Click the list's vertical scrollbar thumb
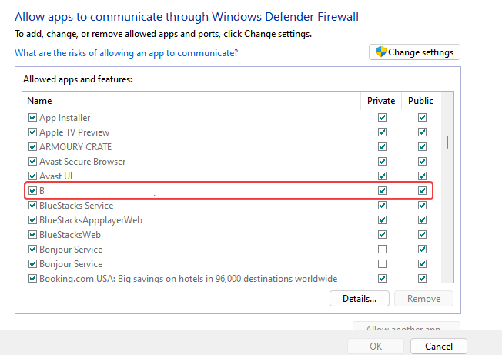The image size is (502, 355). 447,142
